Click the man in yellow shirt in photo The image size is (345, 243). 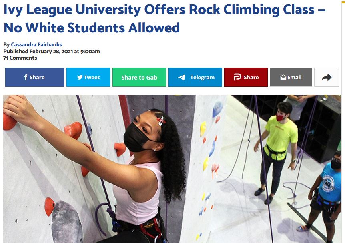pos(277,151)
